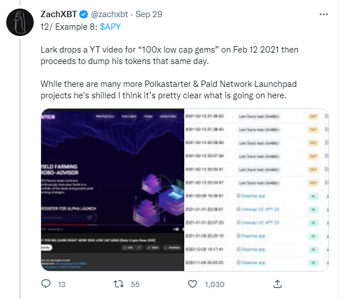Click the share upload icon
The height and width of the screenshot is (299, 344).
[x=277, y=283]
